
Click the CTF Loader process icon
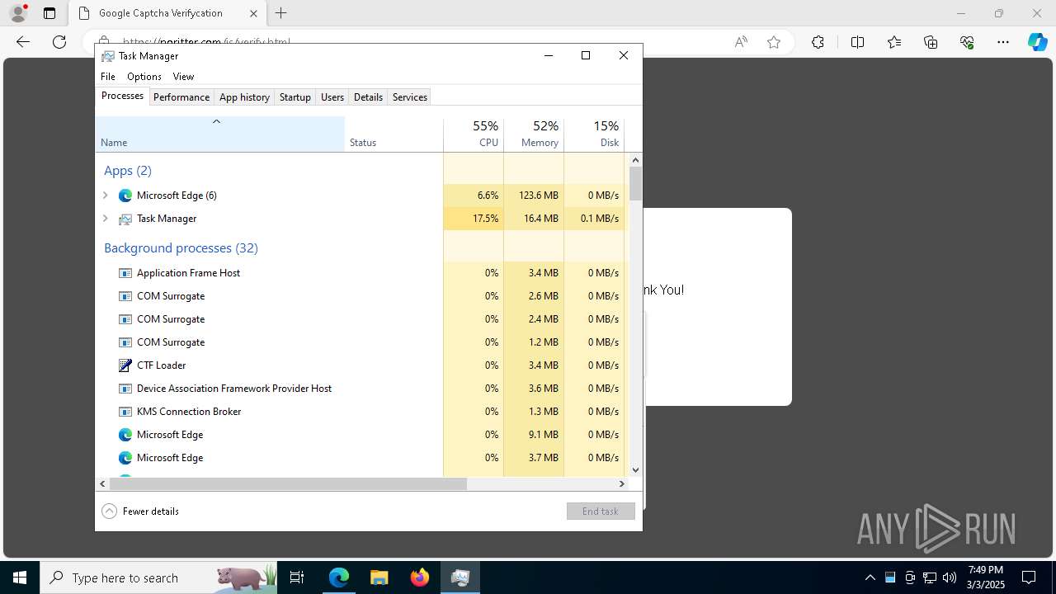pos(125,365)
